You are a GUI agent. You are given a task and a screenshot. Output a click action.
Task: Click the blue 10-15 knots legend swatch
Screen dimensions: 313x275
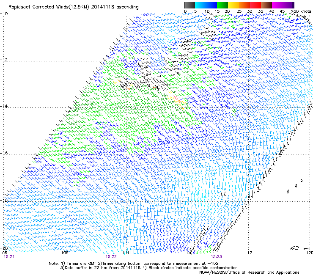pyautogui.click(x=211, y=5)
